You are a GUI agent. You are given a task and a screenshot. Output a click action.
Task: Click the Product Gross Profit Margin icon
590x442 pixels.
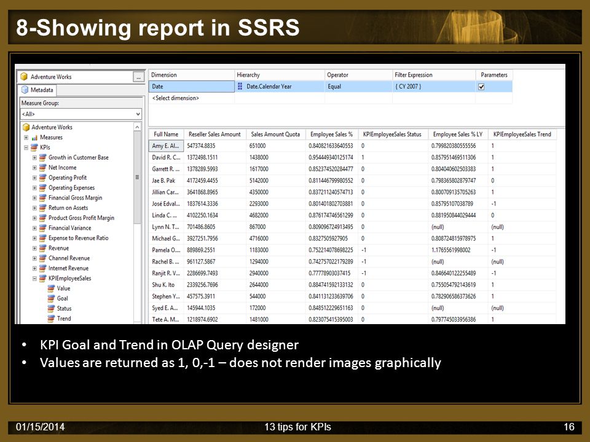tap(43, 218)
